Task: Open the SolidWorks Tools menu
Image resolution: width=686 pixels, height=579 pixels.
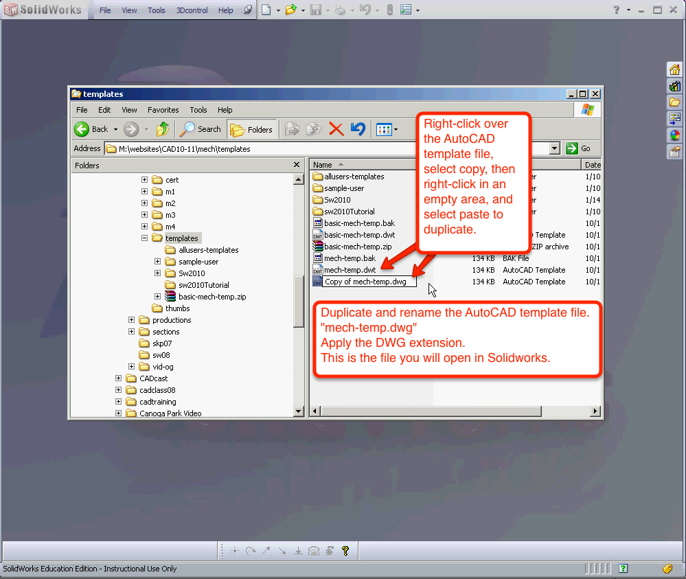Action: click(156, 10)
